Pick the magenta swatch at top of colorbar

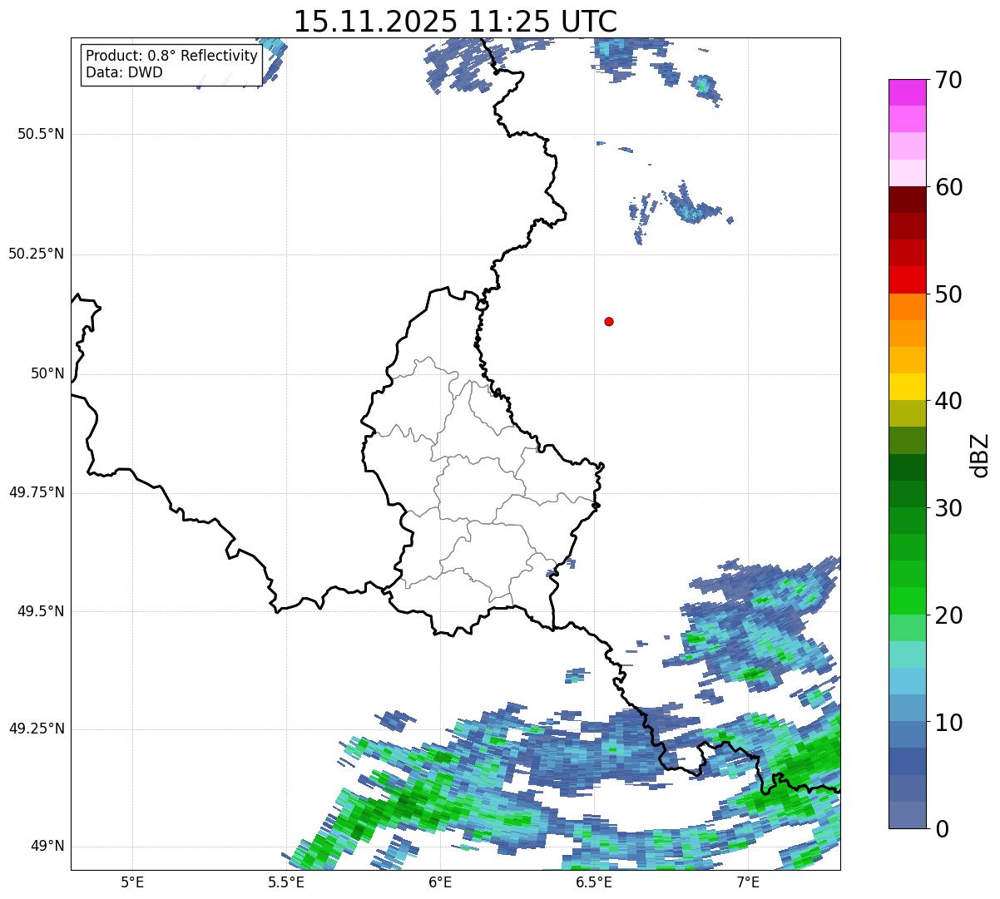pos(908,92)
